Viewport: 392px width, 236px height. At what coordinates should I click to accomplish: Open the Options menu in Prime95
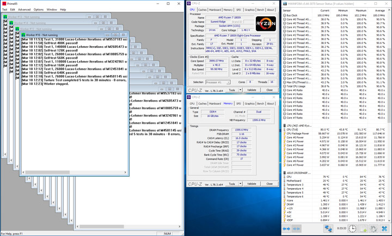tap(39, 9)
